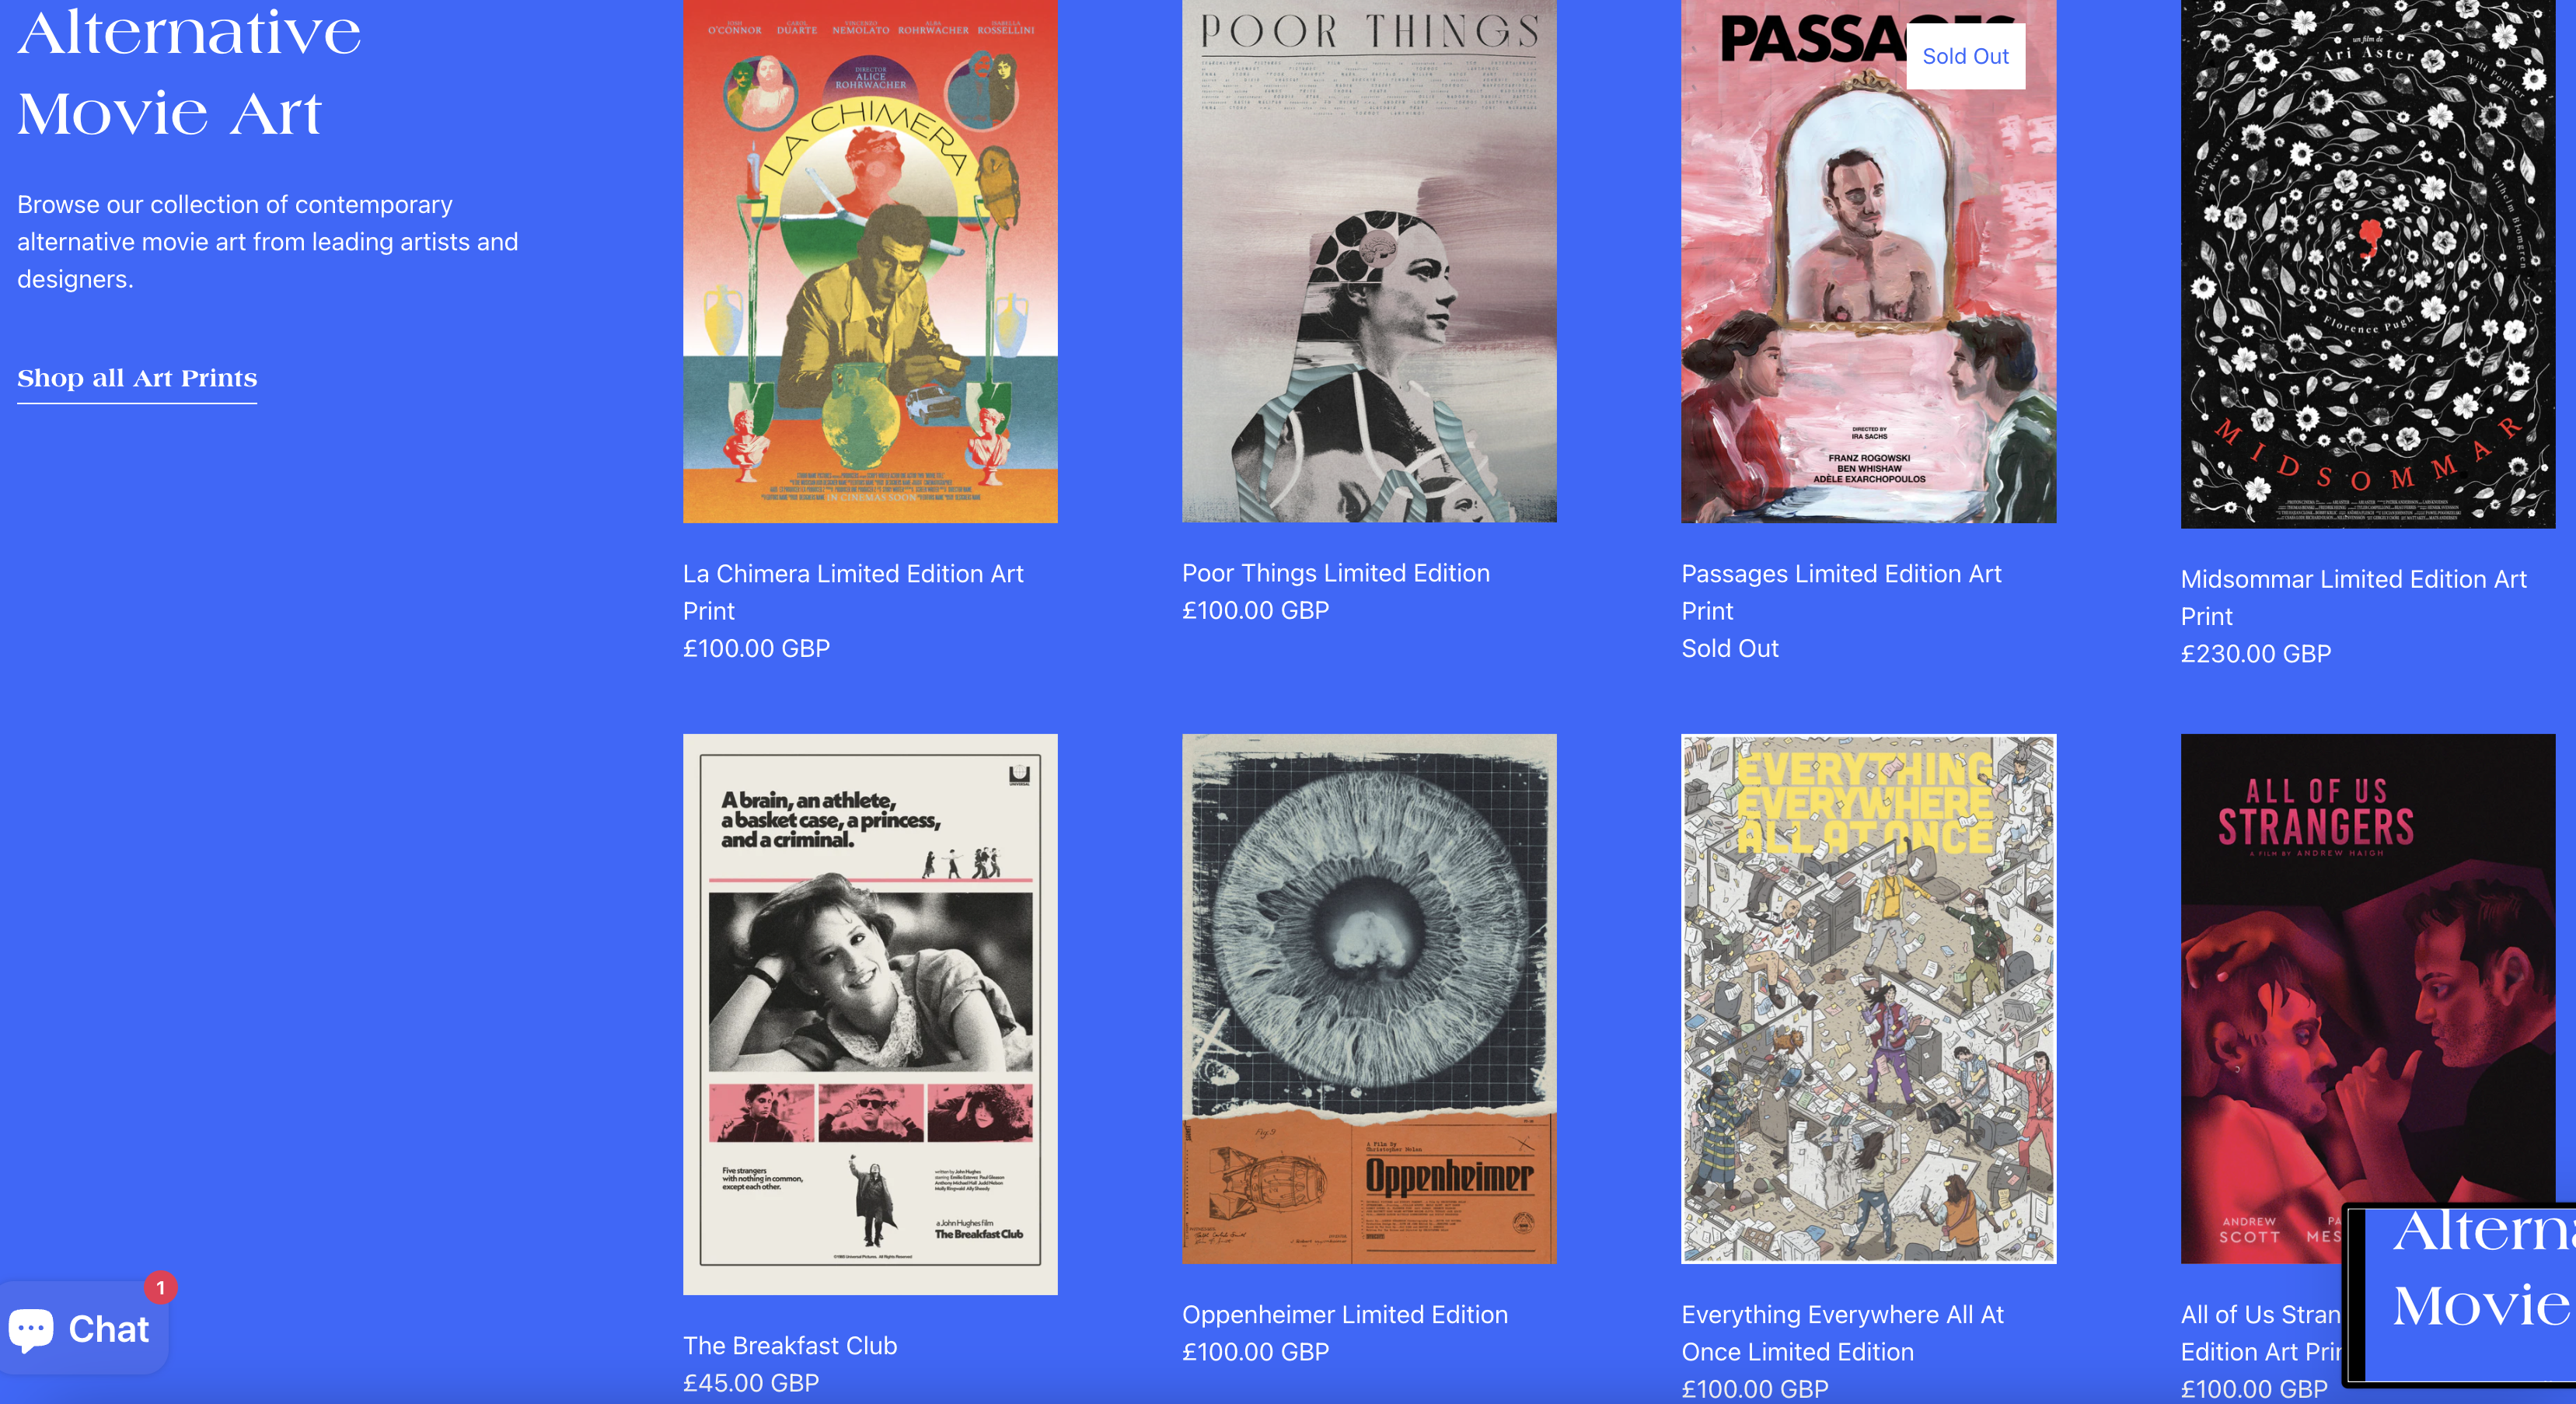Open the Chat widget speech bubble icon
The image size is (2576, 1404).
pos(31,1330)
